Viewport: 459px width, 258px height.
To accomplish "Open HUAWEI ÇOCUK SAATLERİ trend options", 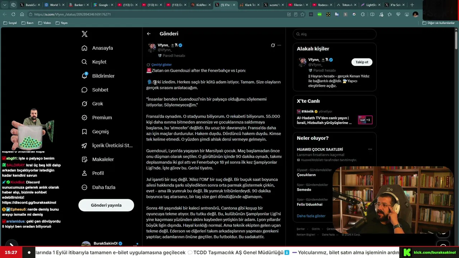I will (x=370, y=149).
